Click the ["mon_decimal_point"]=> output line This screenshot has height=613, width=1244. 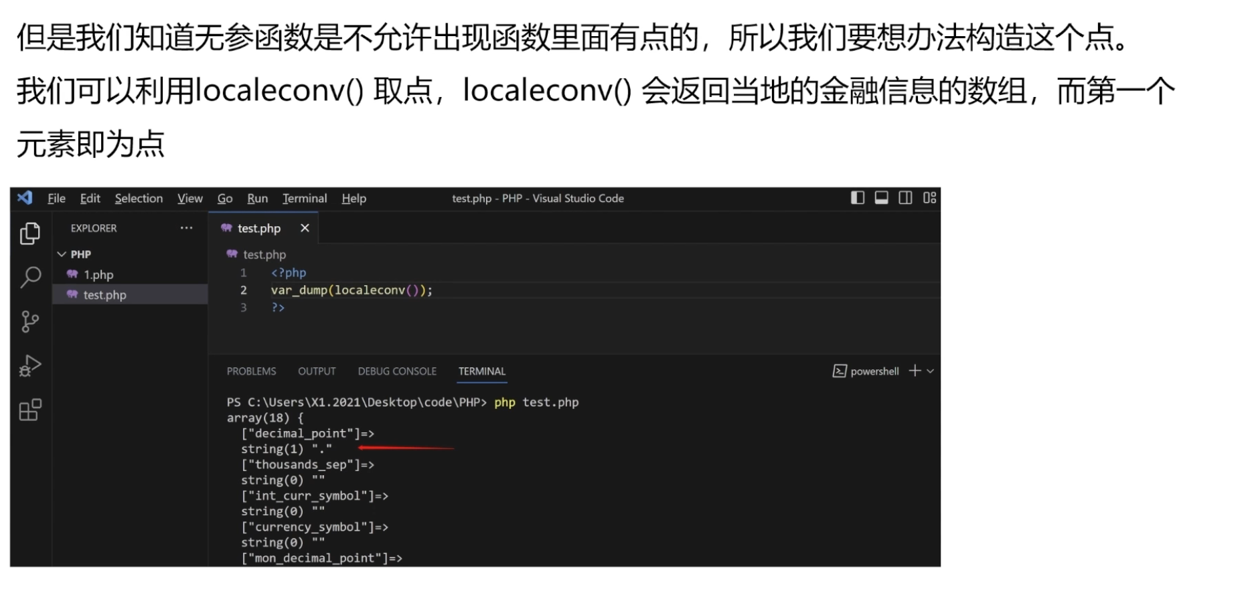pos(321,558)
